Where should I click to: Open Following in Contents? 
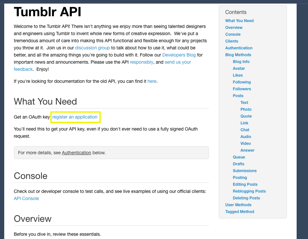[242, 82]
